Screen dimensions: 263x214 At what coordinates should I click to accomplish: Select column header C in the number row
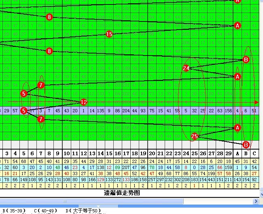254,153
